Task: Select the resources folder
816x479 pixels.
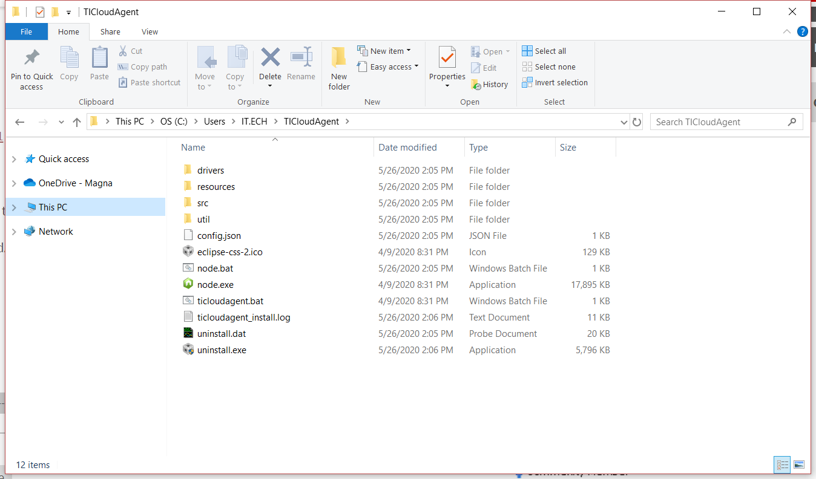Action: tap(216, 187)
